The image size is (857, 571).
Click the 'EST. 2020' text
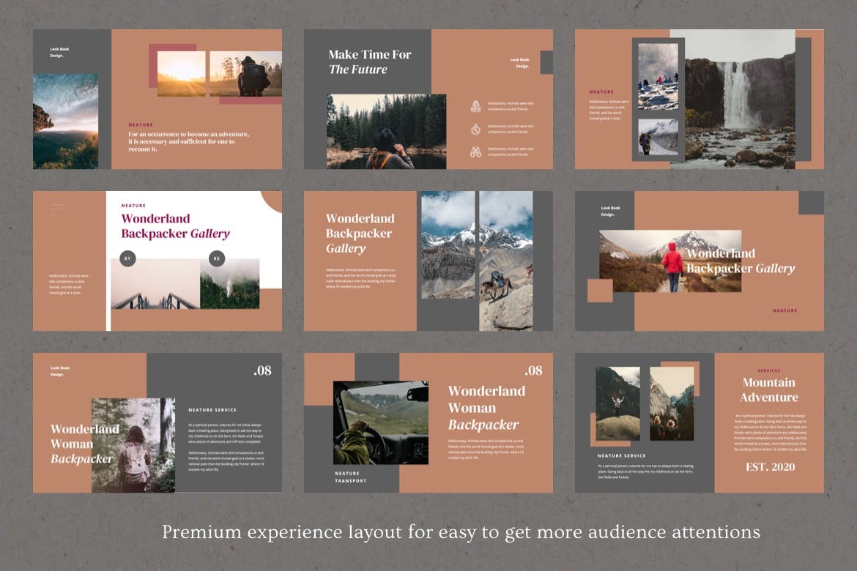(770, 467)
